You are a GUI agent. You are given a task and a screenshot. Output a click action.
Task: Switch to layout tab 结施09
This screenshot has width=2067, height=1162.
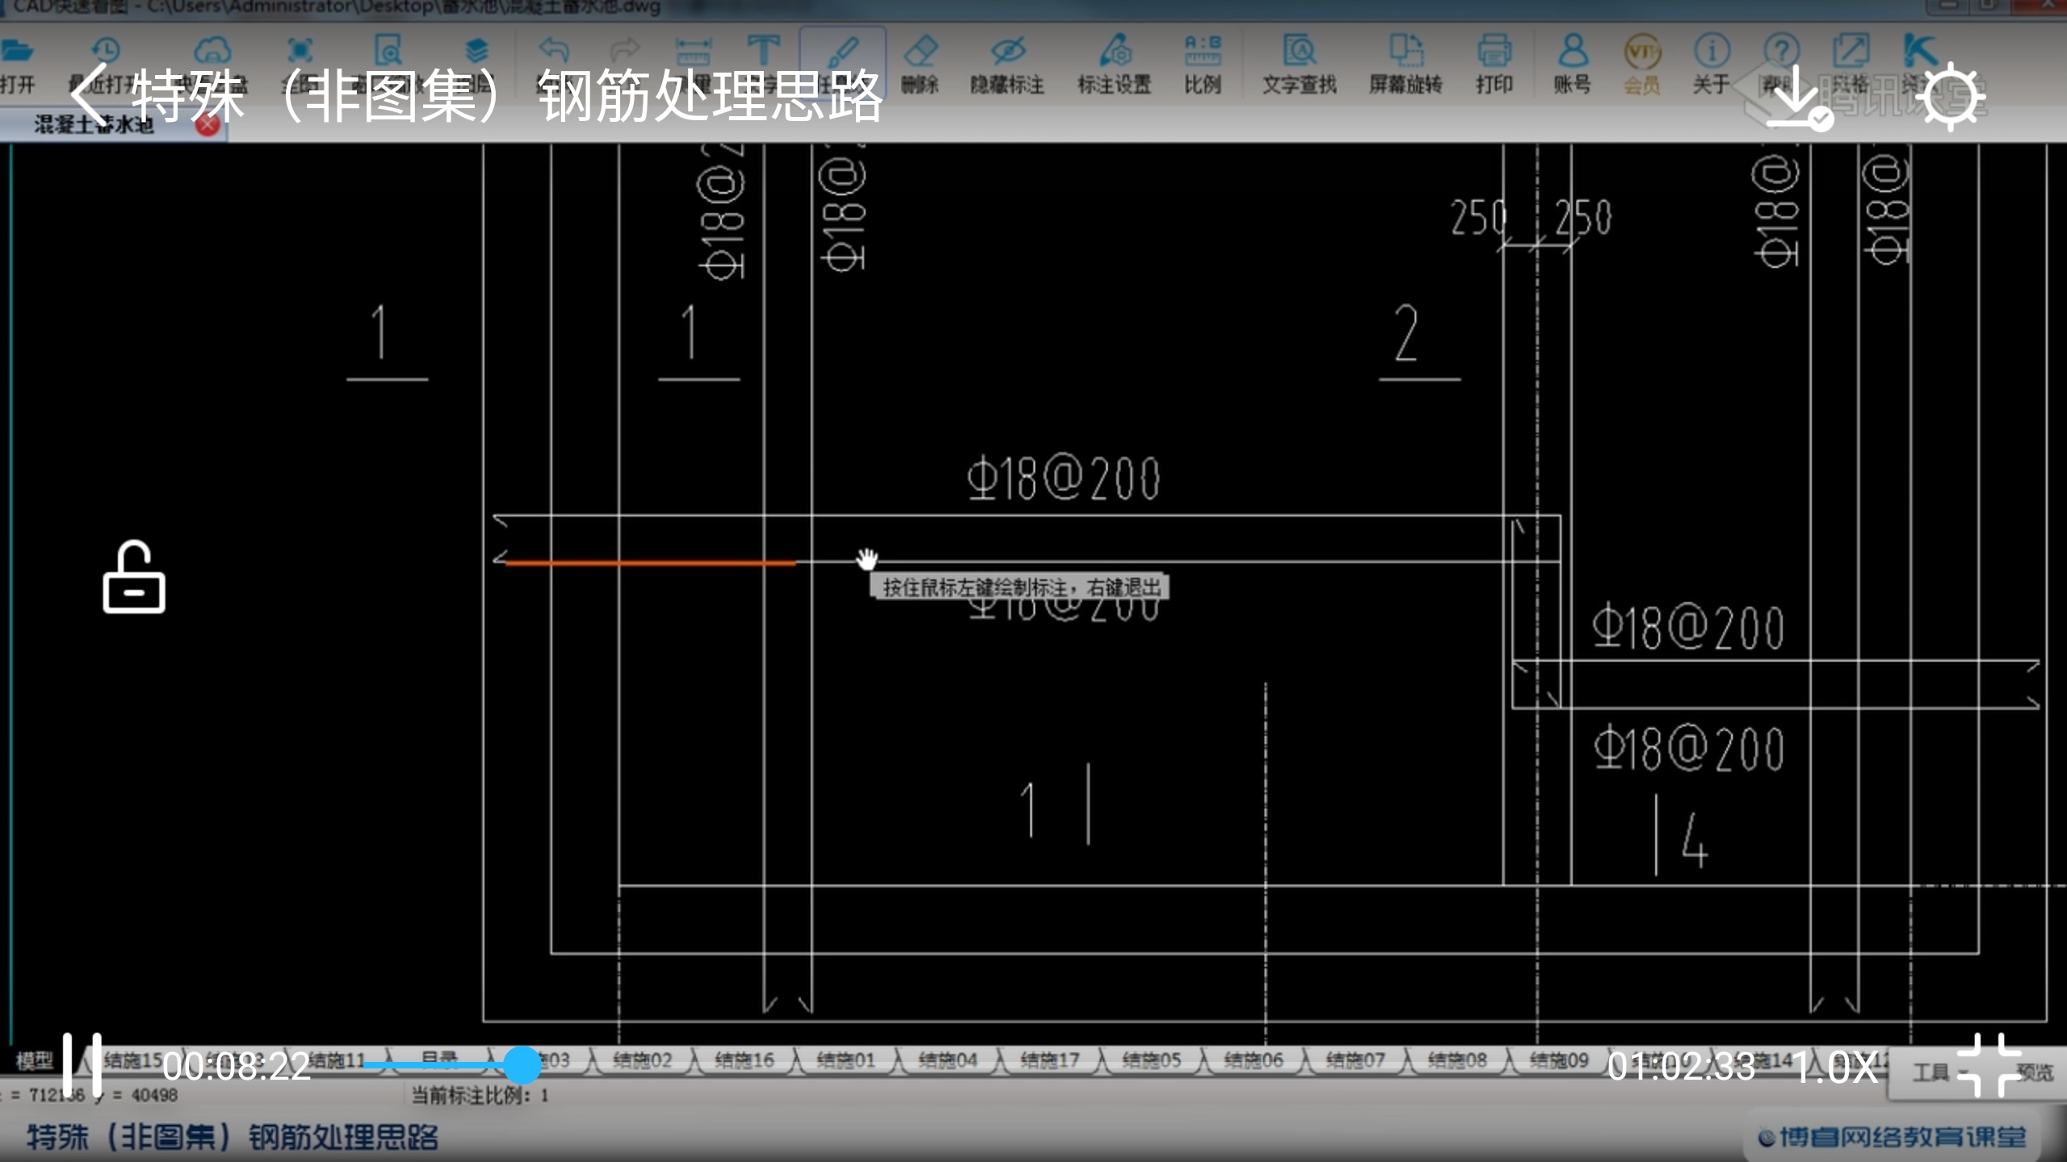click(1558, 1060)
